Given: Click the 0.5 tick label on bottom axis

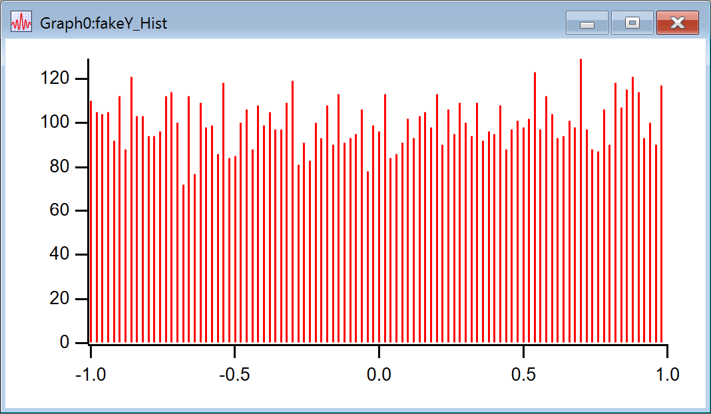Looking at the screenshot, I should [x=523, y=375].
